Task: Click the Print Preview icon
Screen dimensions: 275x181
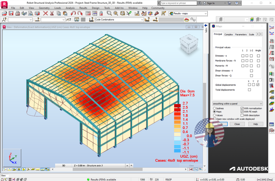Action: coord(31,14)
